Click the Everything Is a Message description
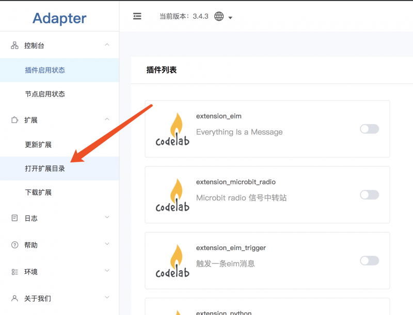 click(x=239, y=132)
